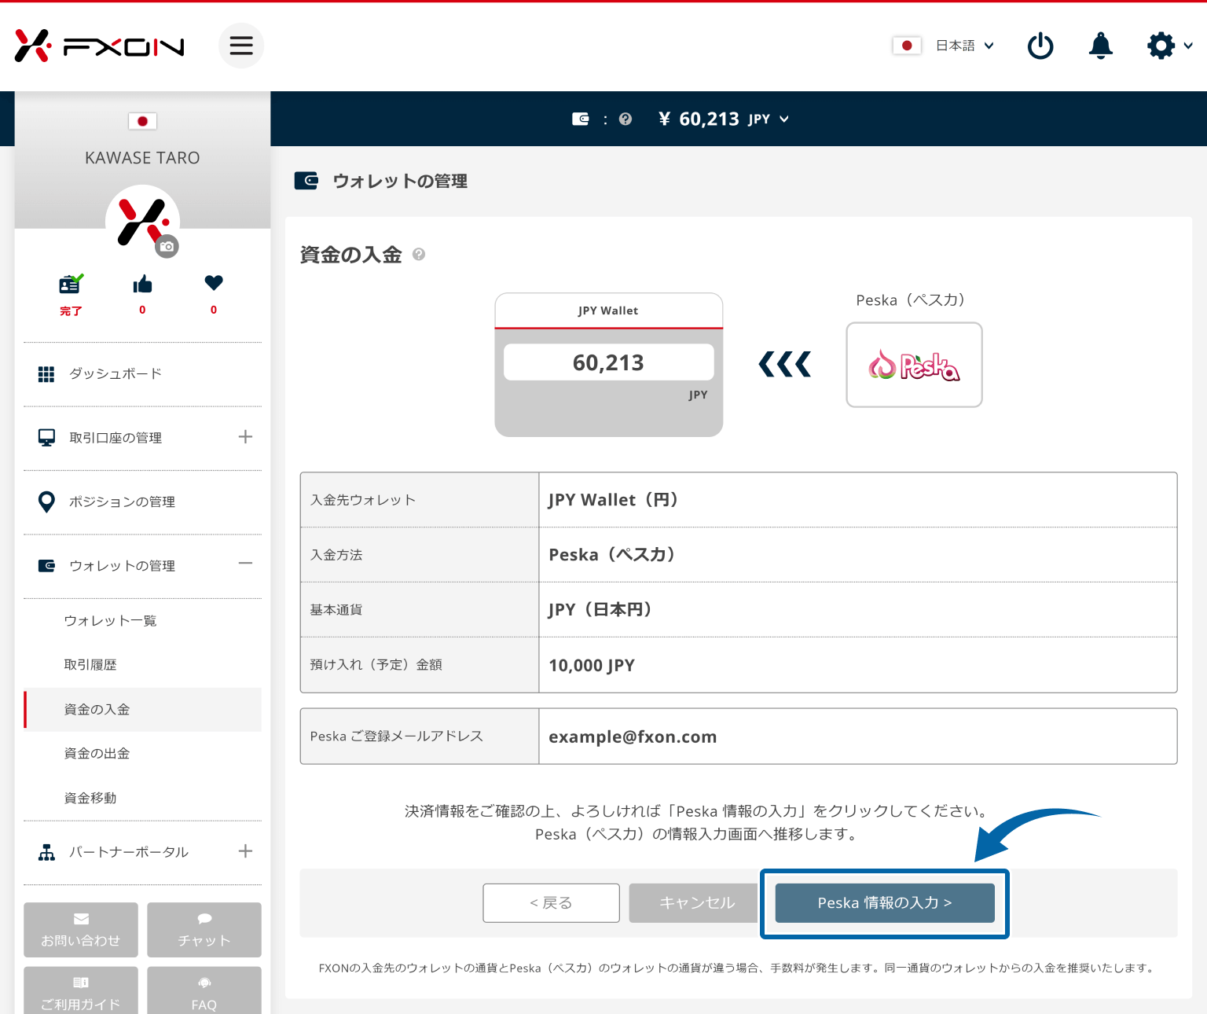Viewport: 1207px width, 1014px height.
Task: Click the Peska 情報の入力 button
Action: click(884, 903)
